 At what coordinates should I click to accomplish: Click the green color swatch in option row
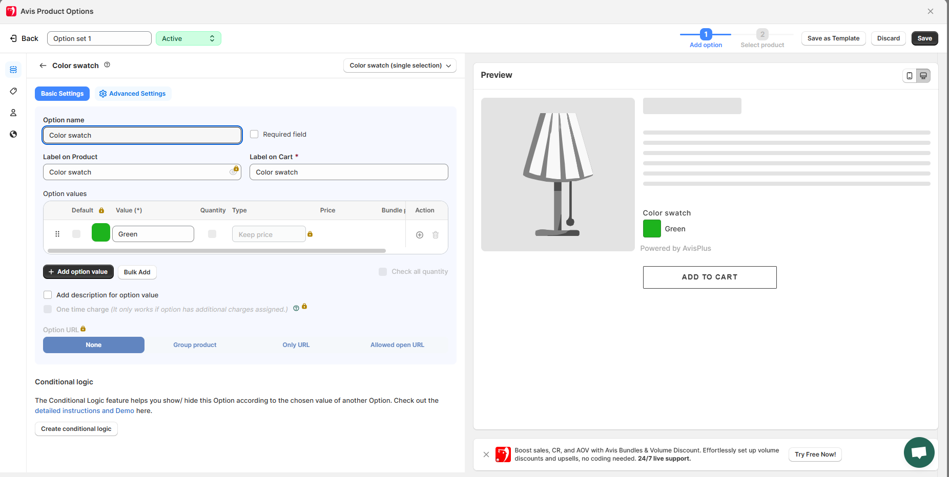click(101, 233)
